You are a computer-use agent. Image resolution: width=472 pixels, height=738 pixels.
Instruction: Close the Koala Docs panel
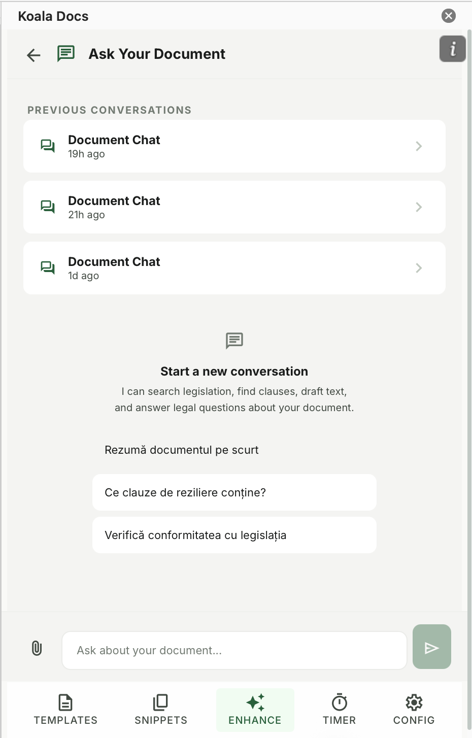point(448,16)
